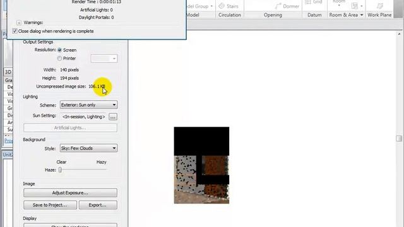Expand the Warnings section
Viewport: 404px width, 227px height.
(19, 23)
